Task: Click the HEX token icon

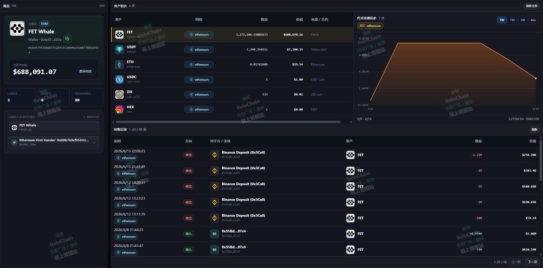Action: pos(119,109)
